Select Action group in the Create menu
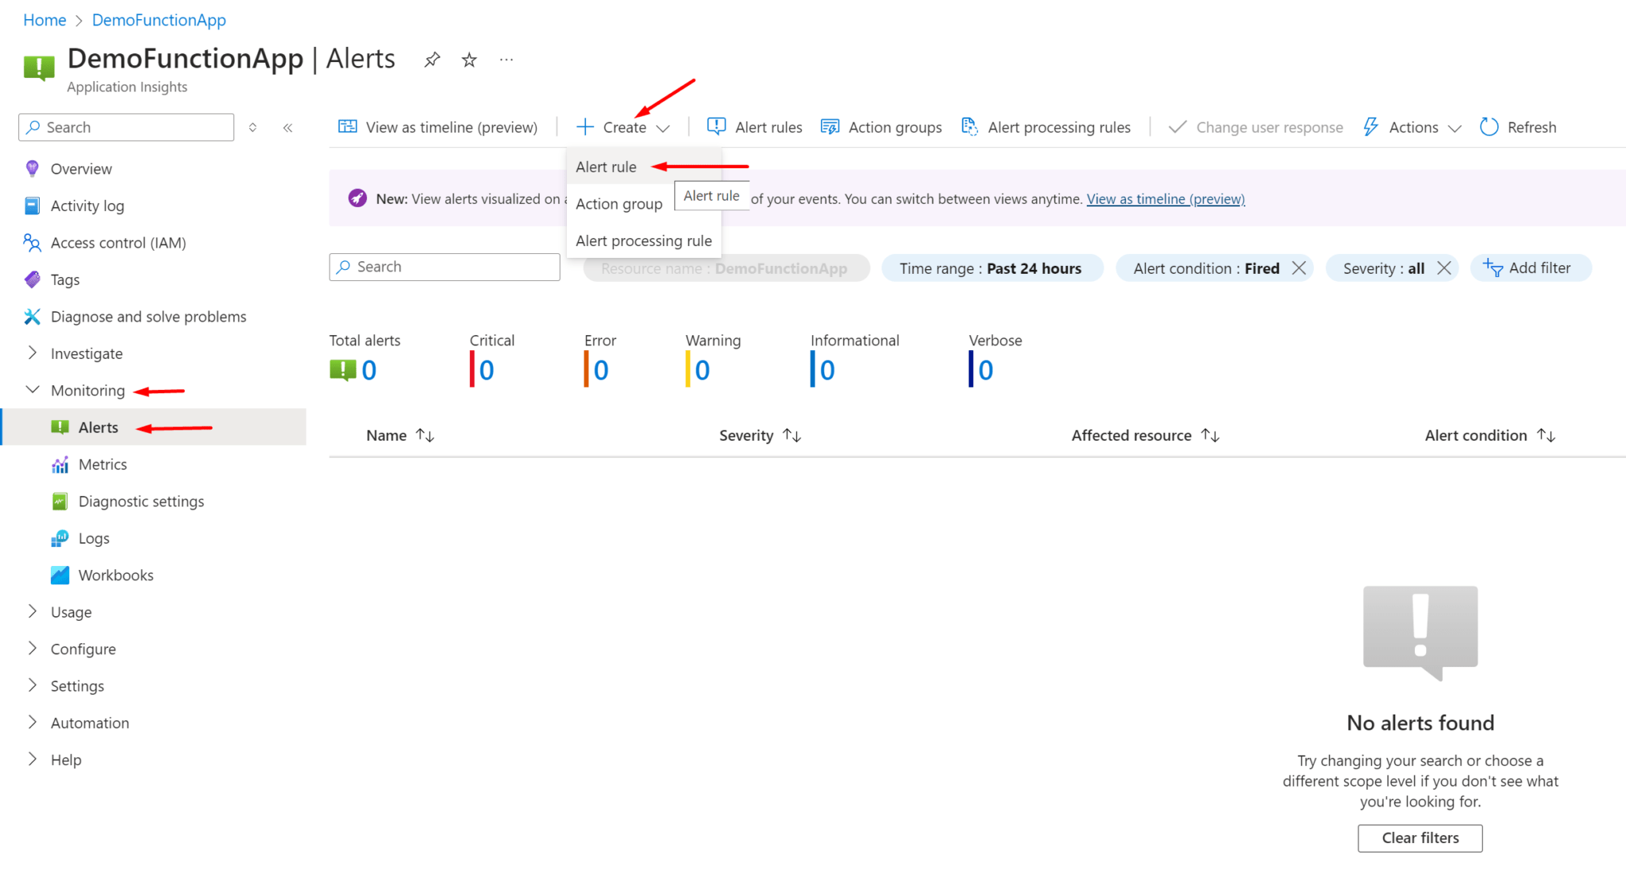1626x882 pixels. click(619, 204)
